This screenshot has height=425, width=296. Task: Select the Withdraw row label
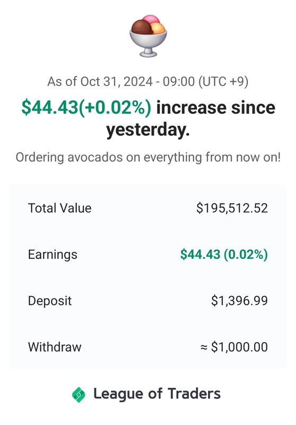tap(55, 347)
